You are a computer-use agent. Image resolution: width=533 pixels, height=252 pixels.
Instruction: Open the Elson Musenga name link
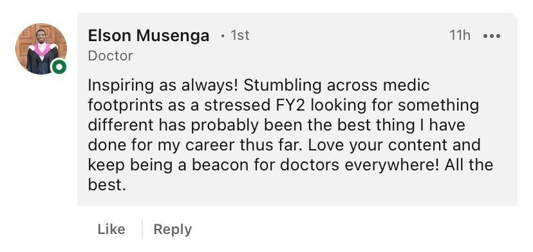click(x=149, y=35)
